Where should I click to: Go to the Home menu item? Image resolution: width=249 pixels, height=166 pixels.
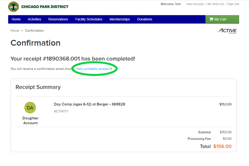coord(16,19)
